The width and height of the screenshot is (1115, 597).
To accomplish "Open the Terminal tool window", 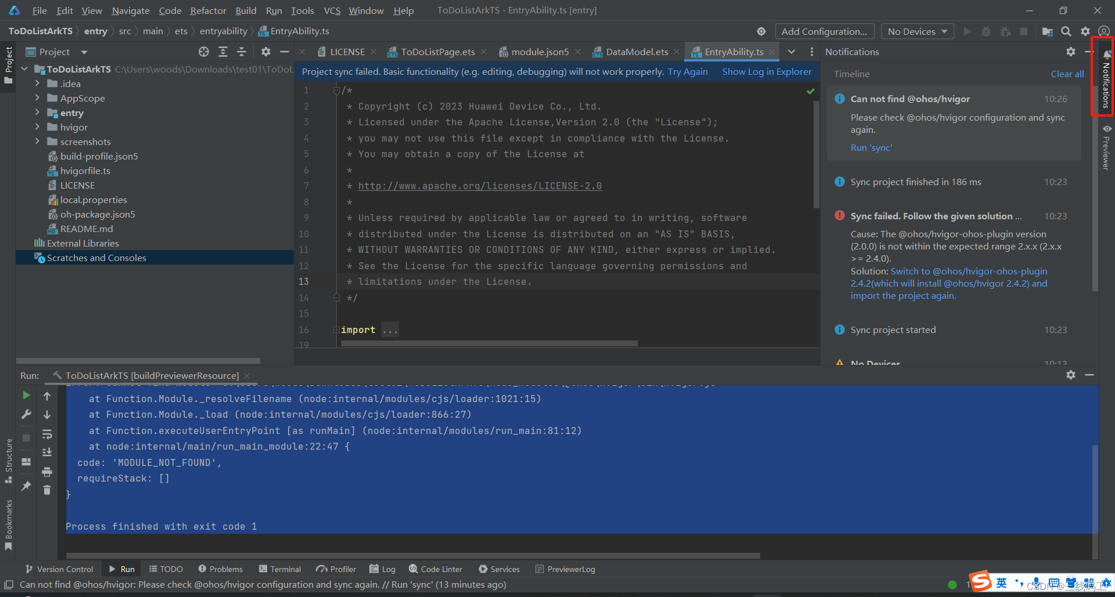I will click(x=280, y=569).
